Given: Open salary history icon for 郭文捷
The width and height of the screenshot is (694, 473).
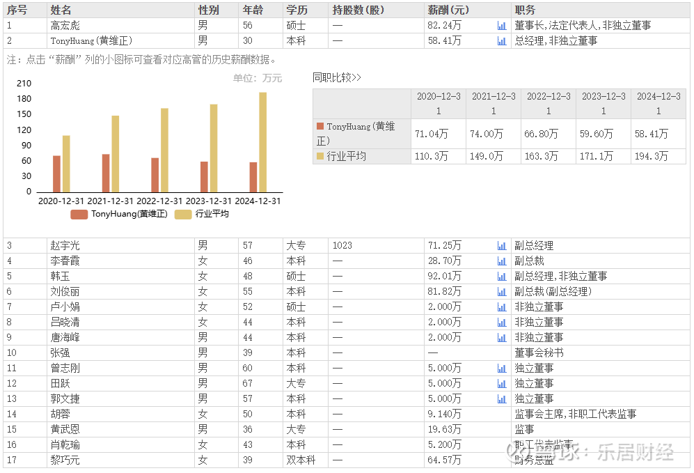Looking at the screenshot, I should [501, 399].
